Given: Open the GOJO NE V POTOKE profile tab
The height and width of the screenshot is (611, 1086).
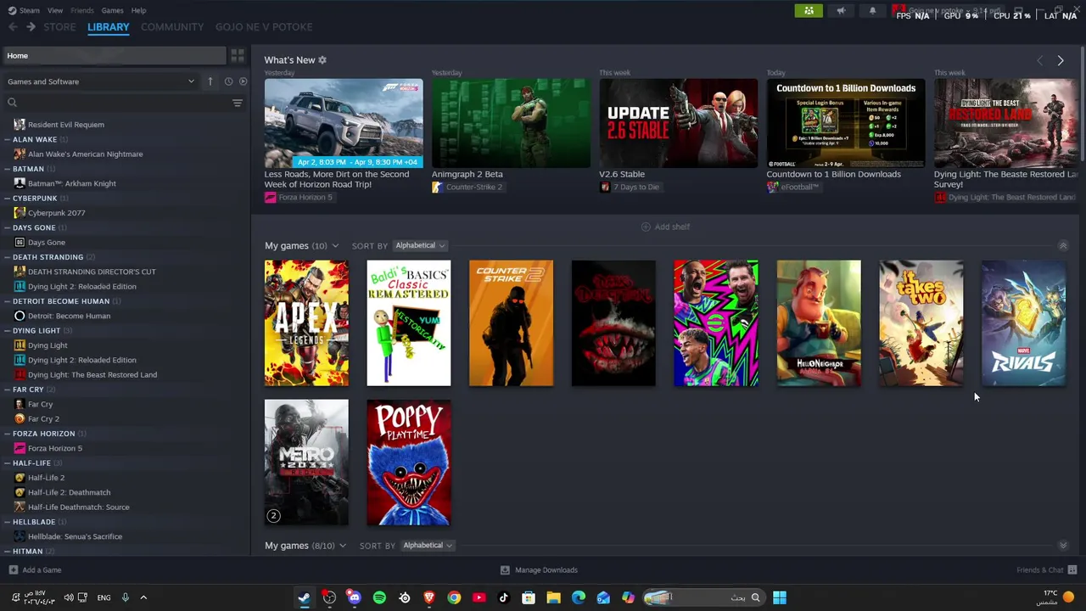Looking at the screenshot, I should point(264,27).
